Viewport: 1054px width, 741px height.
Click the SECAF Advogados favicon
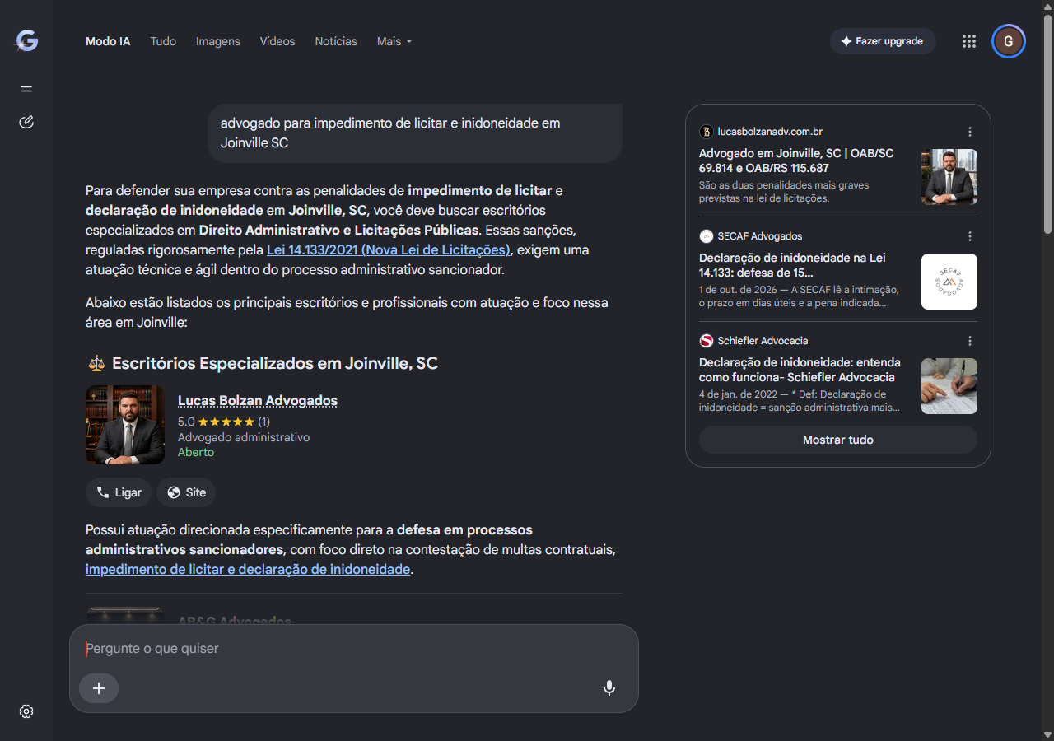point(707,236)
